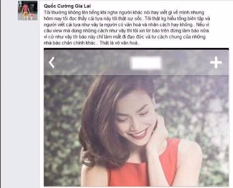Click the man in red shirt in avatar
The height and width of the screenshot is (188, 233).
[x=25, y=11]
